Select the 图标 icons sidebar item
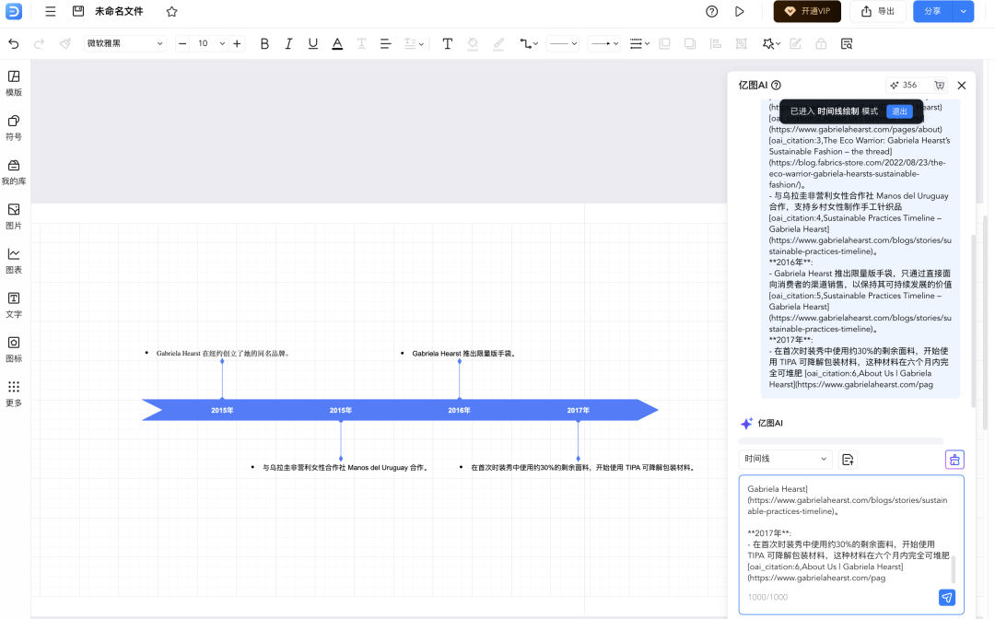Image resolution: width=995 pixels, height=619 pixels. click(13, 349)
